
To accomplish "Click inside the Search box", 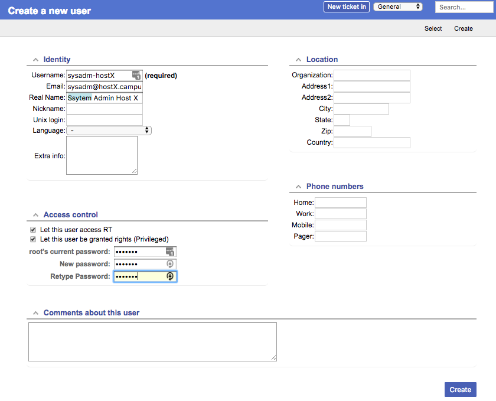I will tap(464, 6).
